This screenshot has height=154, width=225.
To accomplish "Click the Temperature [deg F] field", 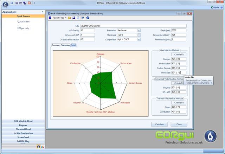I will coord(179,35).
